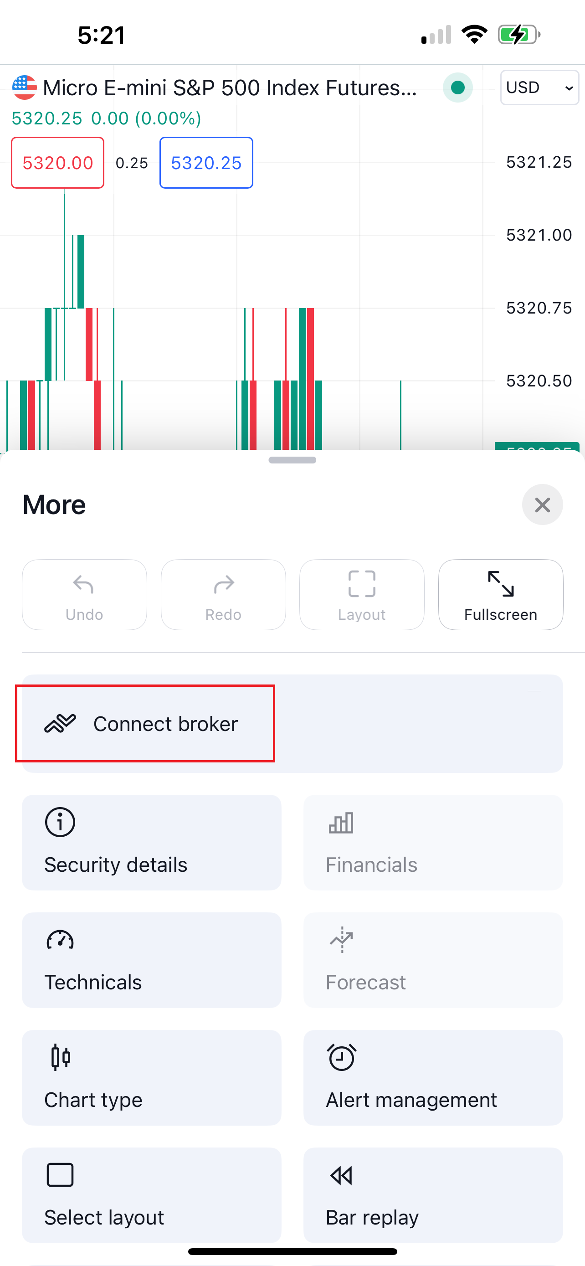Open Alert management clock icon

[341, 1057]
